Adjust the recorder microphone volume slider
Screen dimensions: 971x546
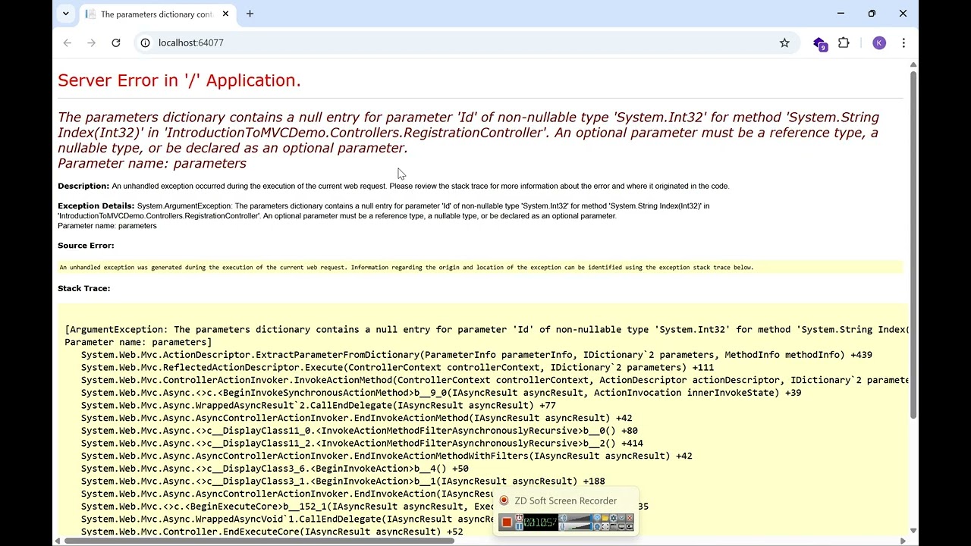point(580,526)
